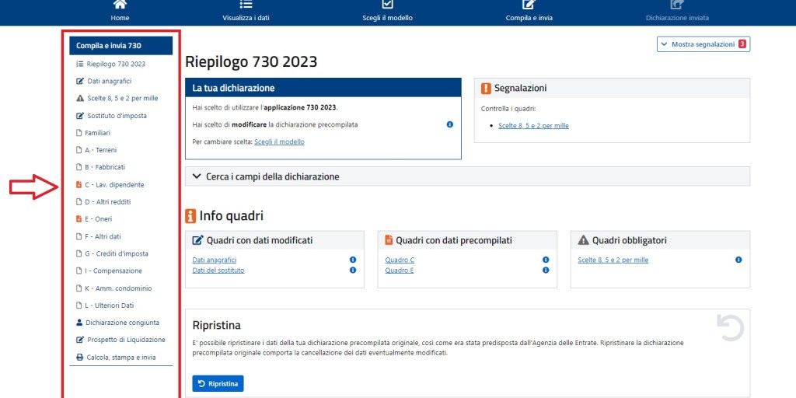
Task: Open Riepilogo 730 2023 in sidebar
Action: (110, 64)
